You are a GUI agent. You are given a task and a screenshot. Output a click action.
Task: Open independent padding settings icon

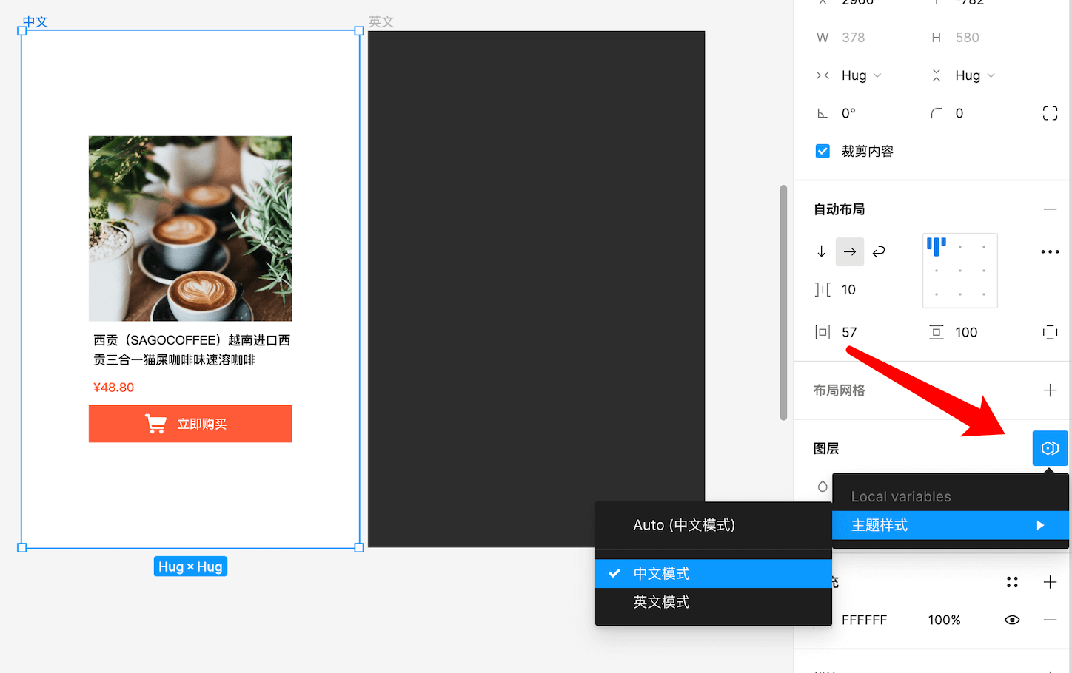click(1051, 332)
